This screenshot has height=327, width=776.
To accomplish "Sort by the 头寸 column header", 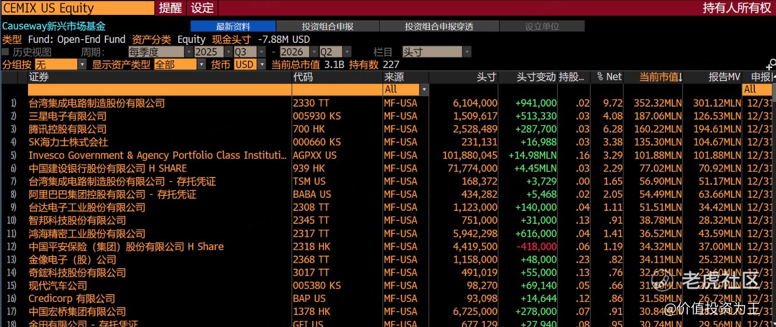I will point(486,77).
